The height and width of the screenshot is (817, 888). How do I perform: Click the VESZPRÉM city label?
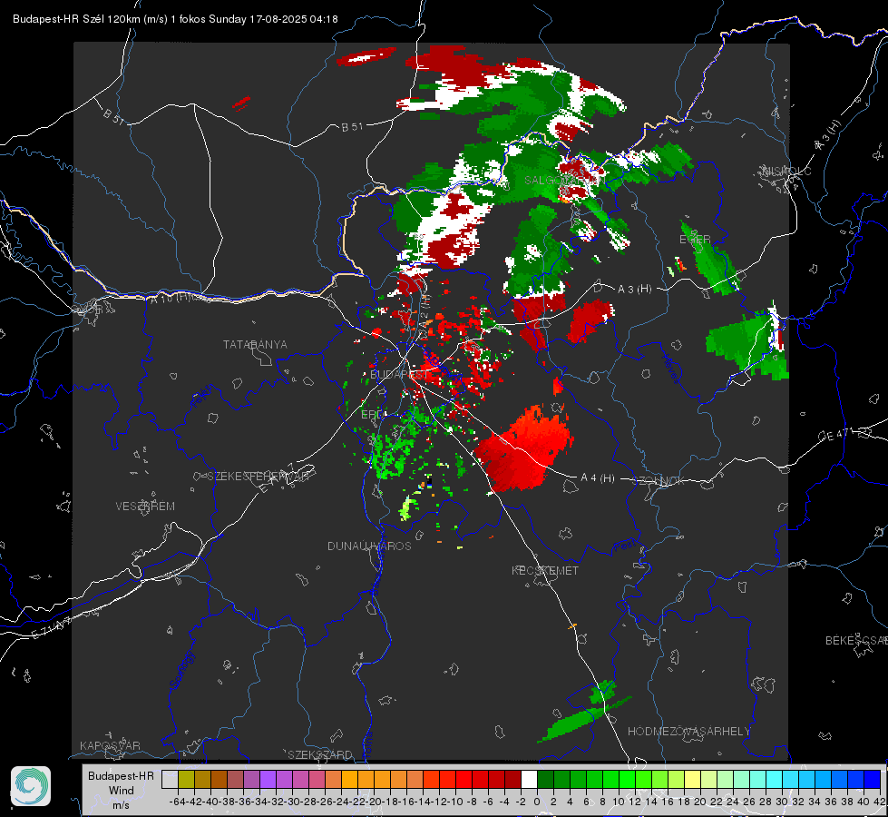pyautogui.click(x=145, y=507)
